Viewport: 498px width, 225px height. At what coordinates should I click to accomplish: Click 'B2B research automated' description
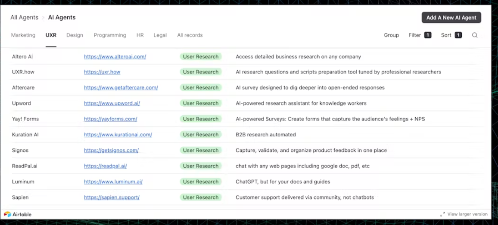pos(265,135)
